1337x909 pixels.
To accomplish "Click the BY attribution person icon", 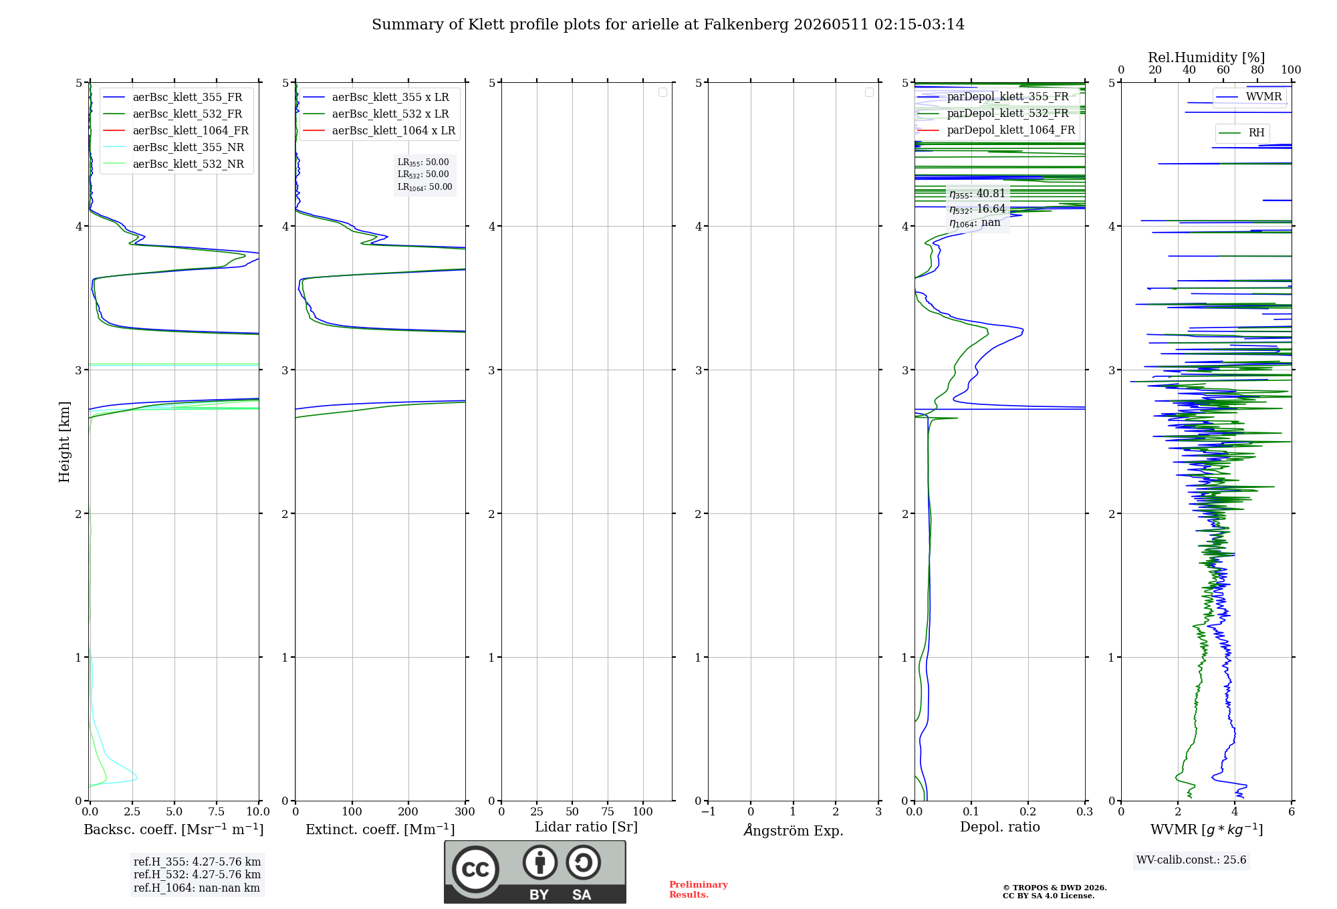I will pos(540,862).
